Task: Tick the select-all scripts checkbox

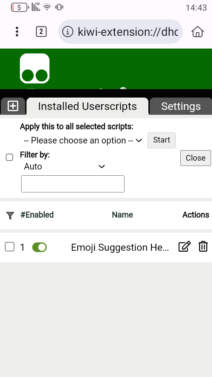Action: [x=9, y=158]
